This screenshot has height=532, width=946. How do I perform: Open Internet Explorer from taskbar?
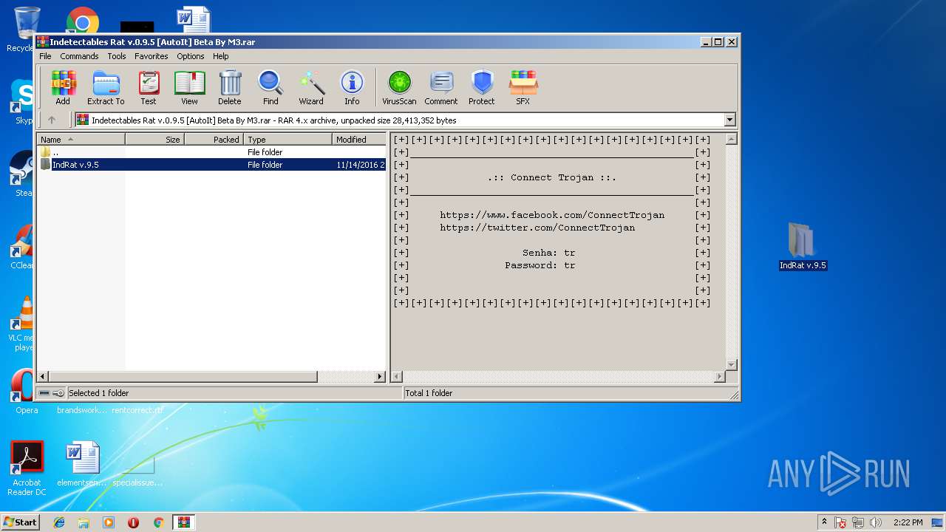point(59,522)
